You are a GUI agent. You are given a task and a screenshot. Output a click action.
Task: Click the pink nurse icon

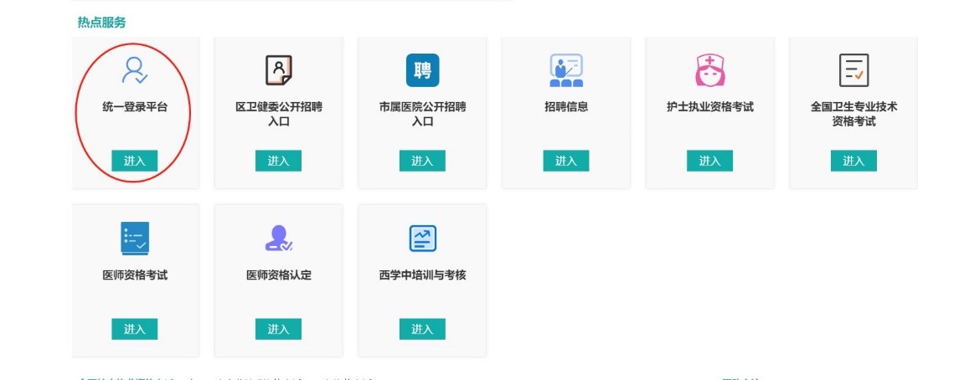point(709,71)
